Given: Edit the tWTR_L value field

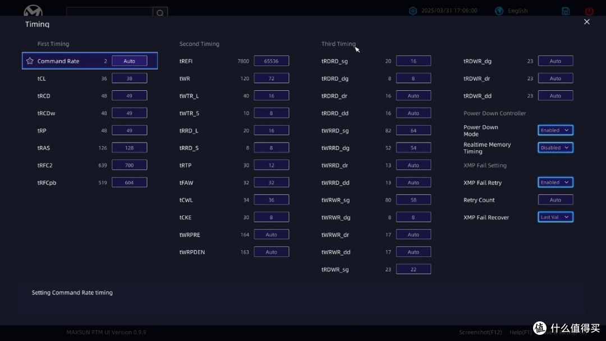Looking at the screenshot, I should tap(272, 96).
